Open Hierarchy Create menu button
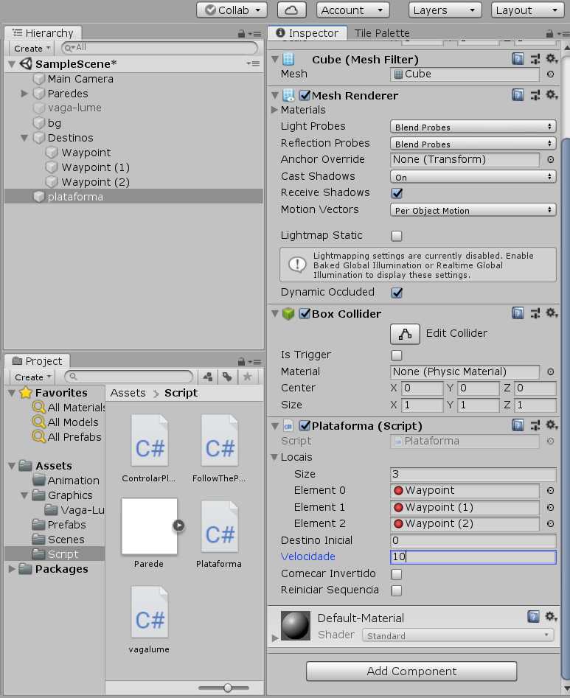The image size is (570, 698). coord(32,48)
